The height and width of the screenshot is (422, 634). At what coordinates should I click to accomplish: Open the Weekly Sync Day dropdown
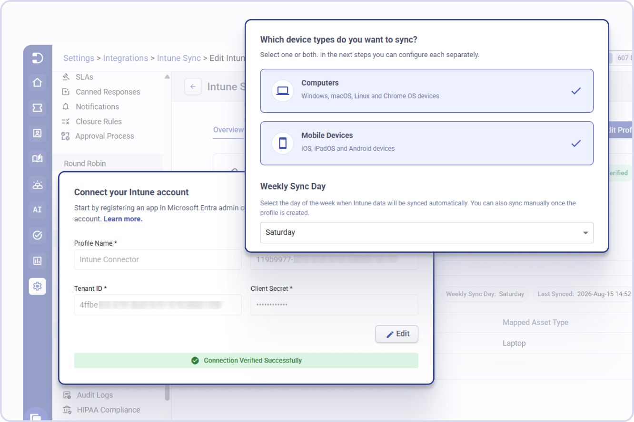point(426,232)
